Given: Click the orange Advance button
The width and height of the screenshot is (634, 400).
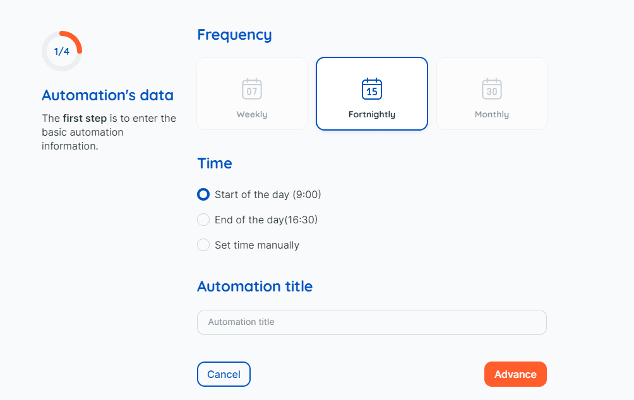Looking at the screenshot, I should [x=515, y=374].
